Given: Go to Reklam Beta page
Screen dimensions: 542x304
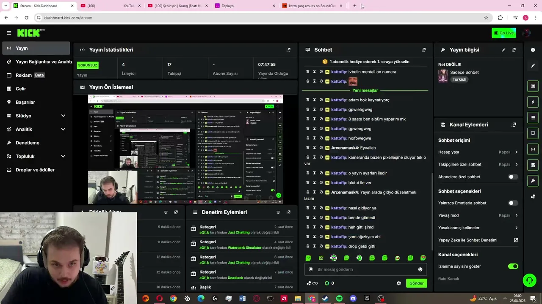Looking at the screenshot, I should tap(36, 75).
